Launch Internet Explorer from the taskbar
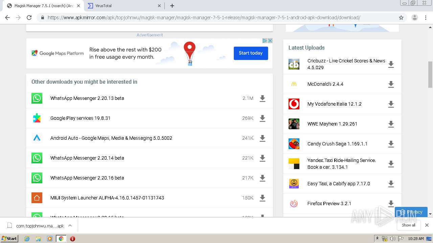Image resolution: width=433 pixels, height=243 pixels. 27,239
